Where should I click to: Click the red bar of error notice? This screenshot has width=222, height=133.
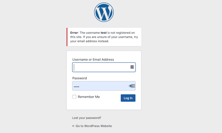click(67, 37)
